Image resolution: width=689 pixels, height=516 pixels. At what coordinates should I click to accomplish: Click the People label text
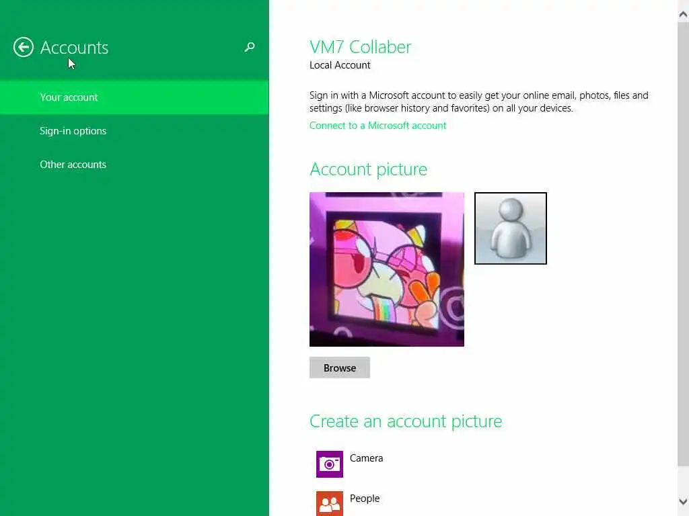[365, 499]
